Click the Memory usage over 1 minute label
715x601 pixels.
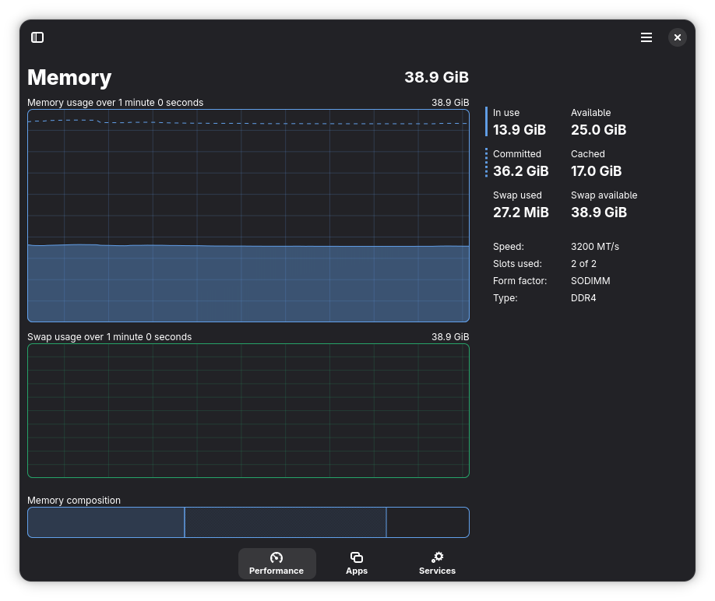(115, 103)
